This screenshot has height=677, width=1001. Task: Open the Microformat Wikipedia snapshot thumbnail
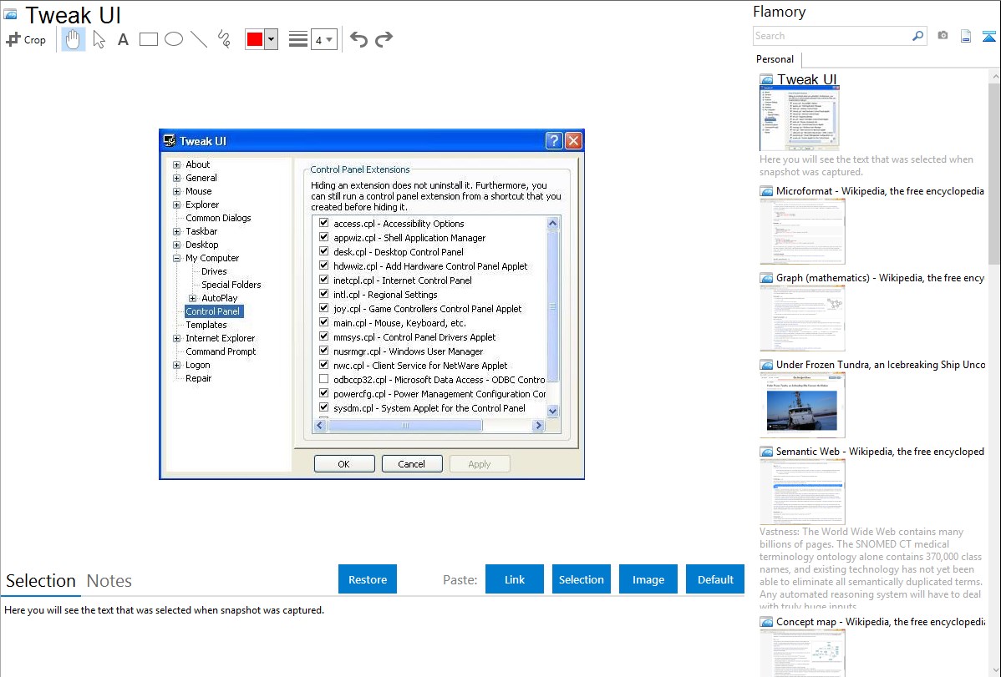click(x=802, y=231)
